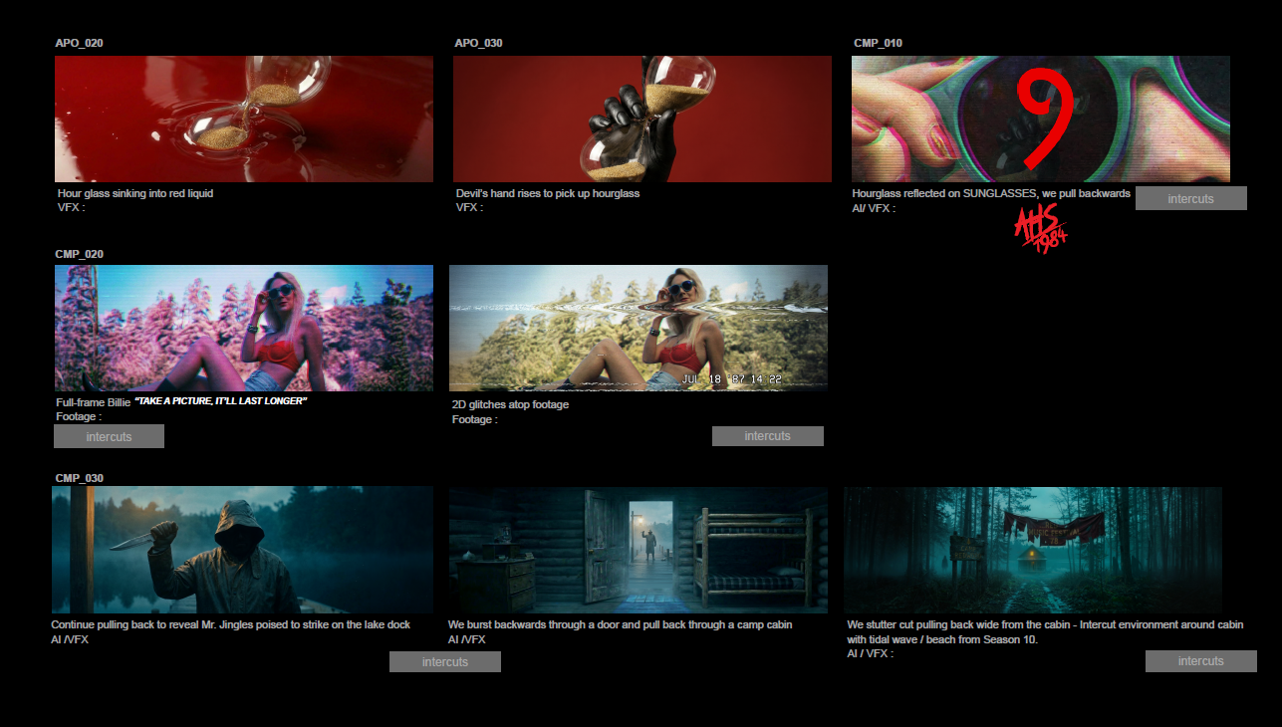Click "Footage :" under 2D glitches atop footage
The width and height of the screenshot is (1282, 727).
[475, 419]
